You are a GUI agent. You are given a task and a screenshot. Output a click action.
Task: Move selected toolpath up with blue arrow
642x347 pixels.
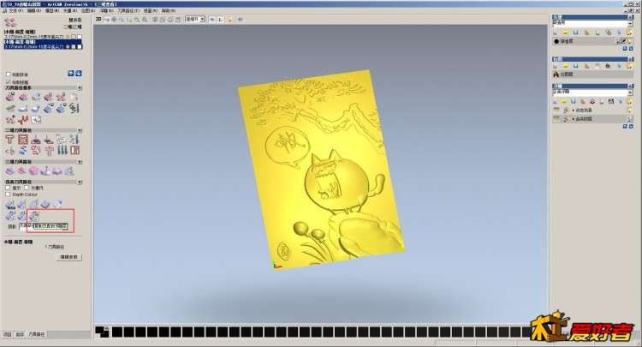click(71, 74)
